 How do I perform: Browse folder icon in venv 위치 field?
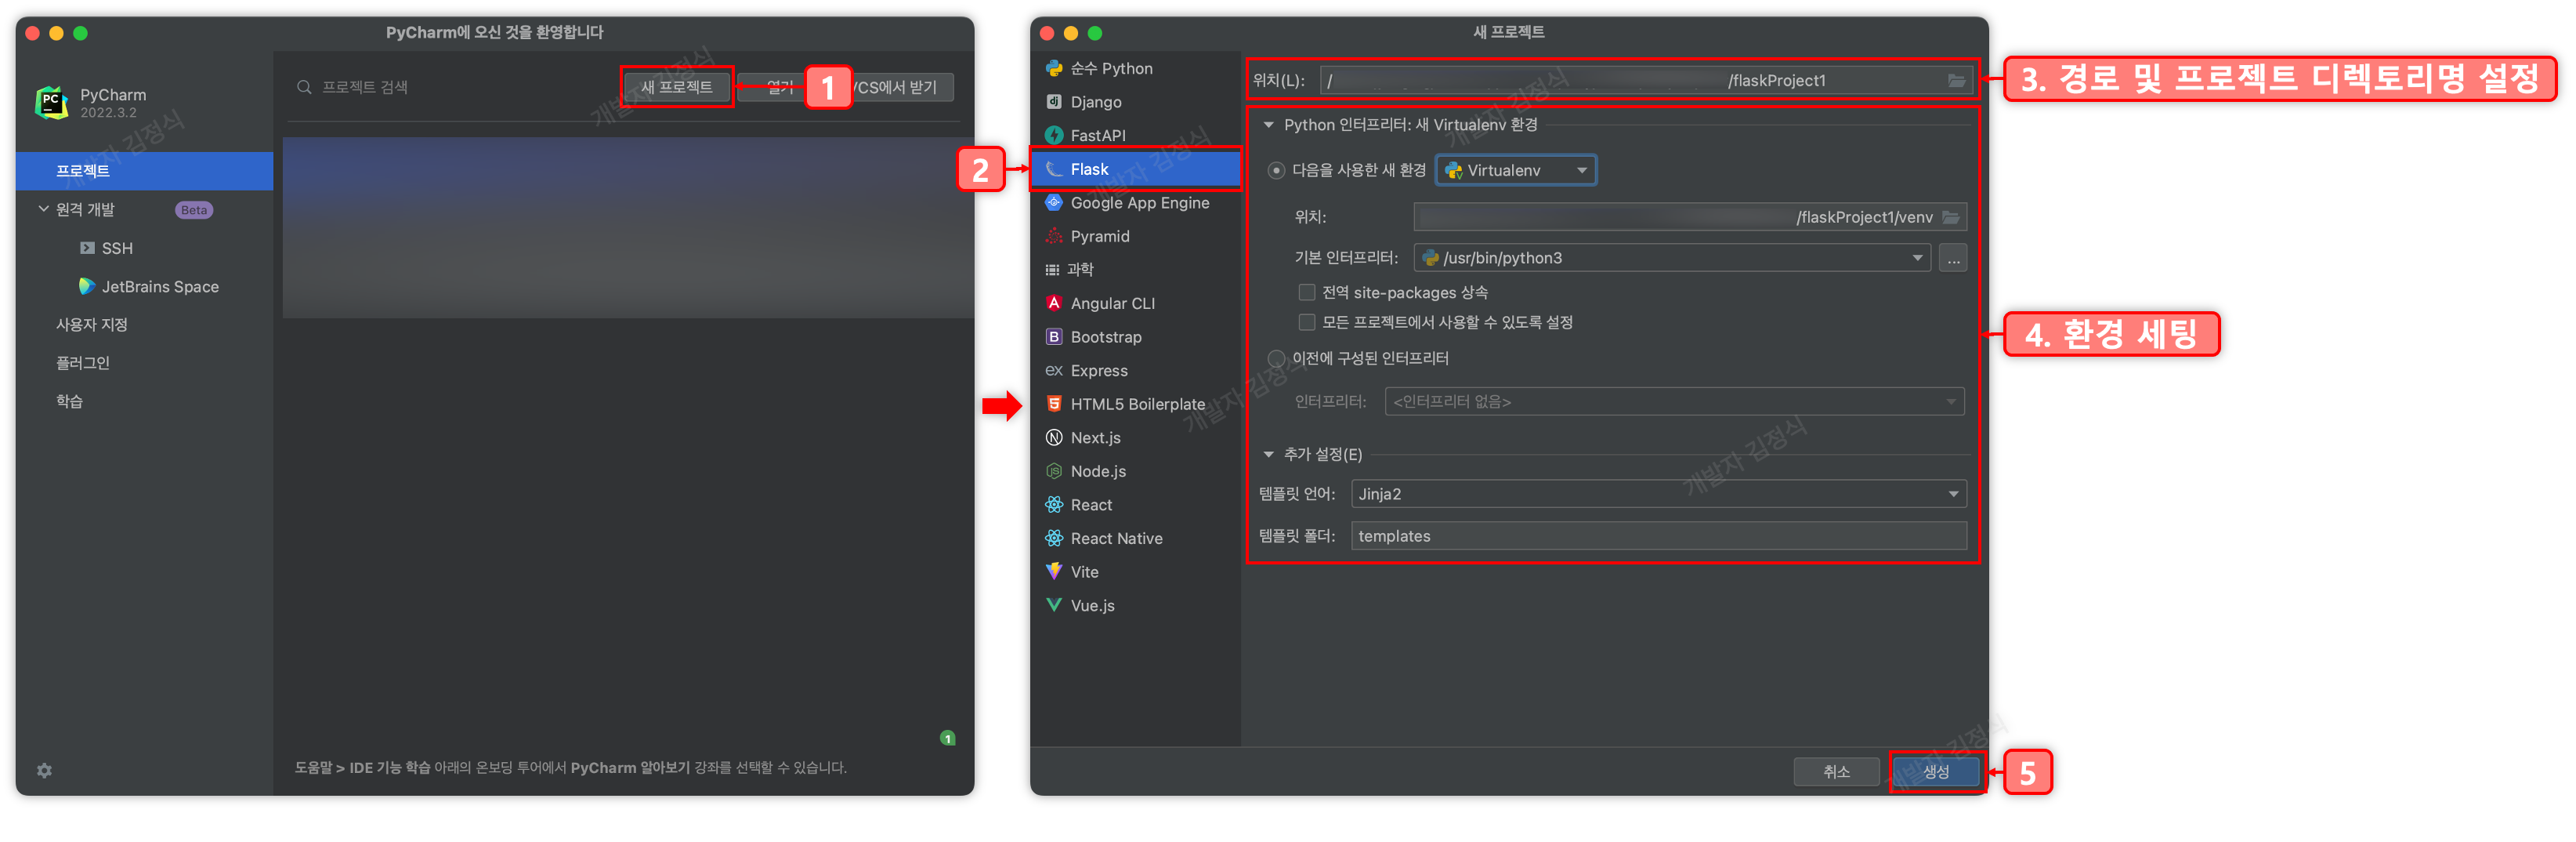coord(1951,217)
